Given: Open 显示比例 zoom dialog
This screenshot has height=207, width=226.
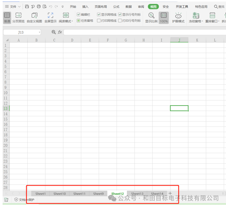Looking at the screenshot, I should click(x=151, y=18).
